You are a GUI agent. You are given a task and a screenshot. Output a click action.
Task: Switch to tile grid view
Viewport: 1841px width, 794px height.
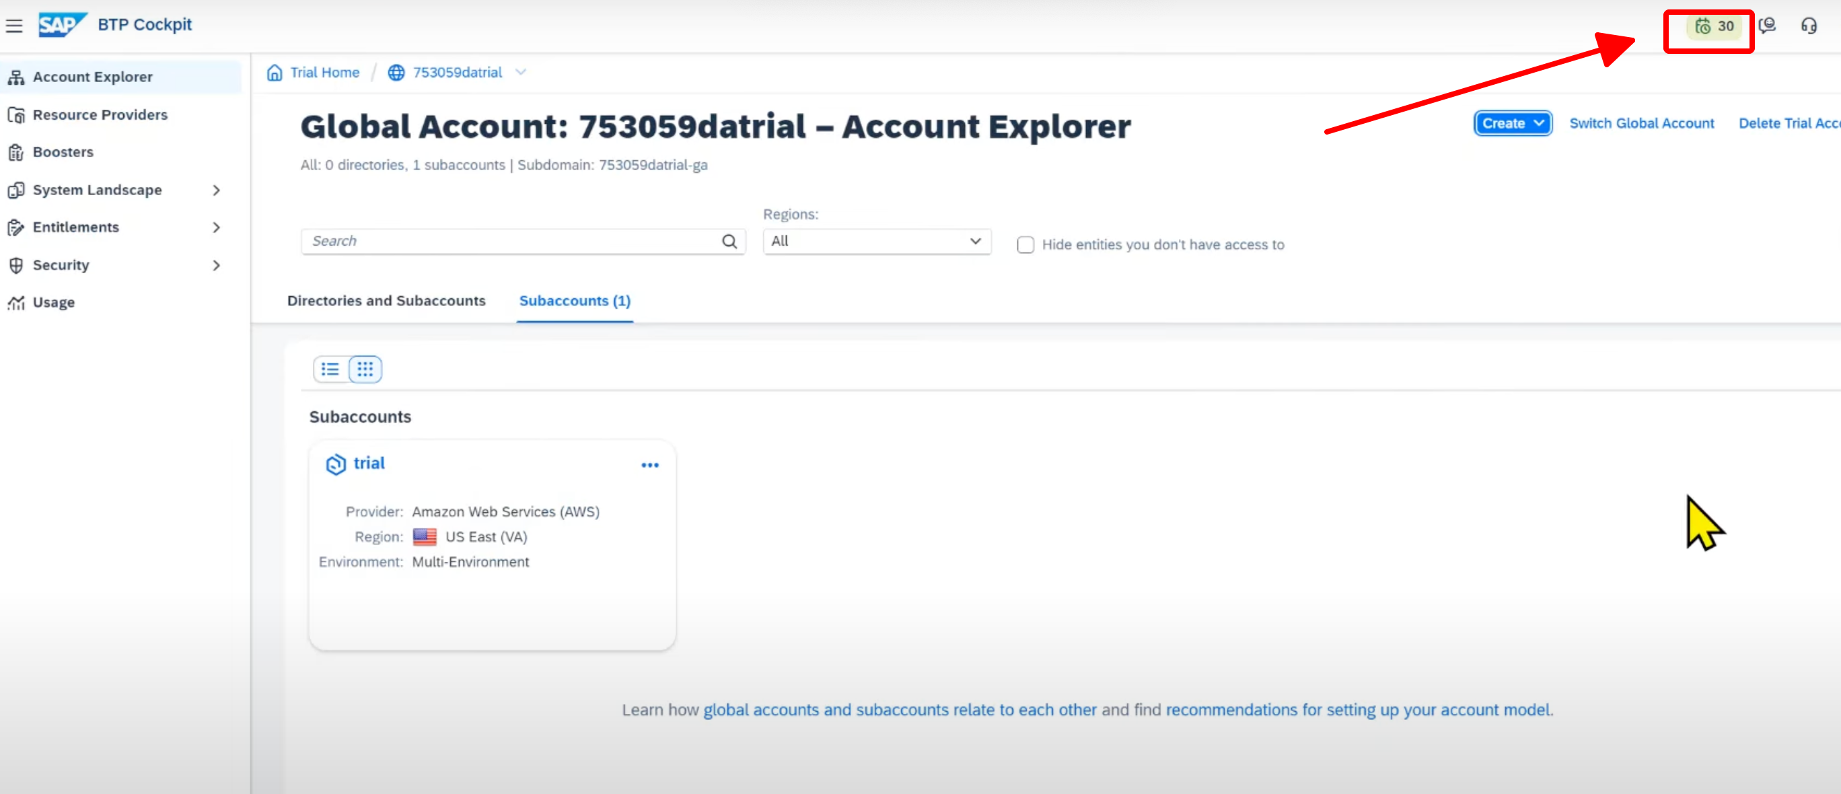365,369
